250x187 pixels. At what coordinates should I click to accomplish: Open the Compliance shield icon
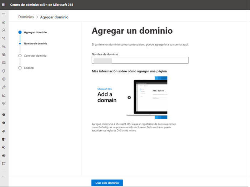[x=4, y=123]
